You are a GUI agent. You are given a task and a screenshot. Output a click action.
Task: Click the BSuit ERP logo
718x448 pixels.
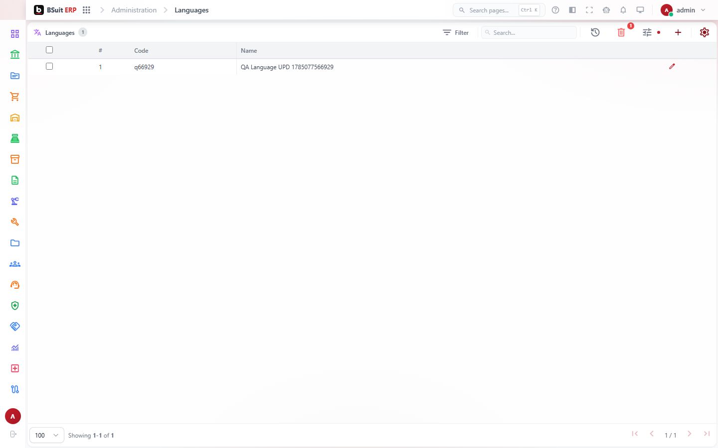pyautogui.click(x=55, y=10)
